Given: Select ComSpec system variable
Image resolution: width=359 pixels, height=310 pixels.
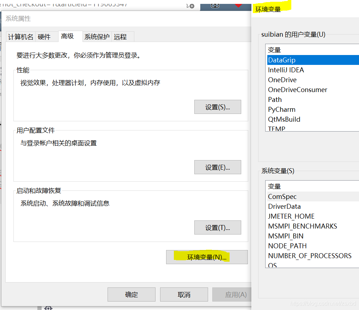Looking at the screenshot, I should coord(313,196).
